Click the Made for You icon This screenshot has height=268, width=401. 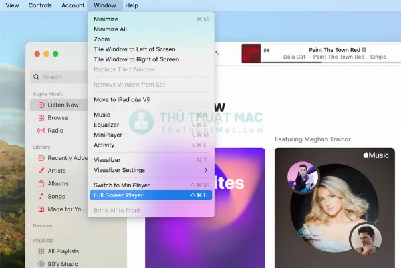coord(41,209)
